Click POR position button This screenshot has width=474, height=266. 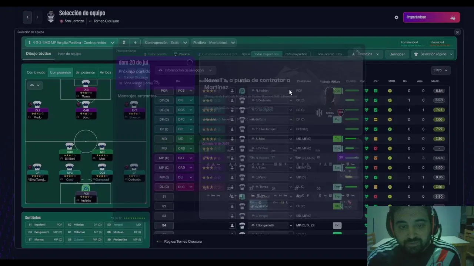(x=164, y=91)
